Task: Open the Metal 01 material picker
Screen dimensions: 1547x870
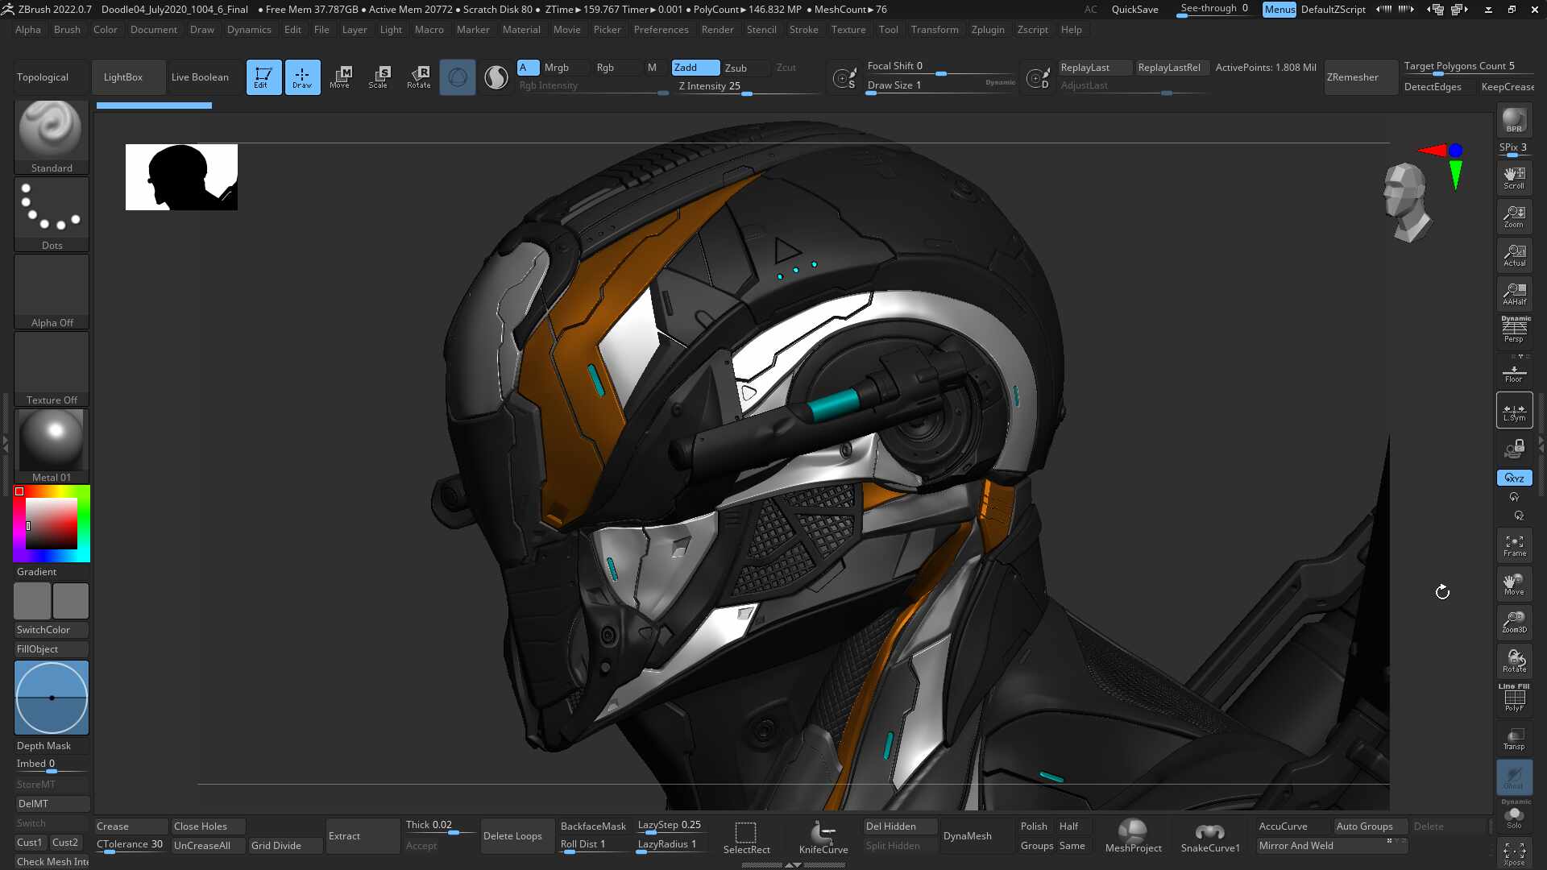Action: tap(52, 445)
